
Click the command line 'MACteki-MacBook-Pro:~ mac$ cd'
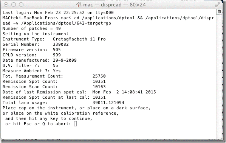pyautogui.click(x=108, y=18)
